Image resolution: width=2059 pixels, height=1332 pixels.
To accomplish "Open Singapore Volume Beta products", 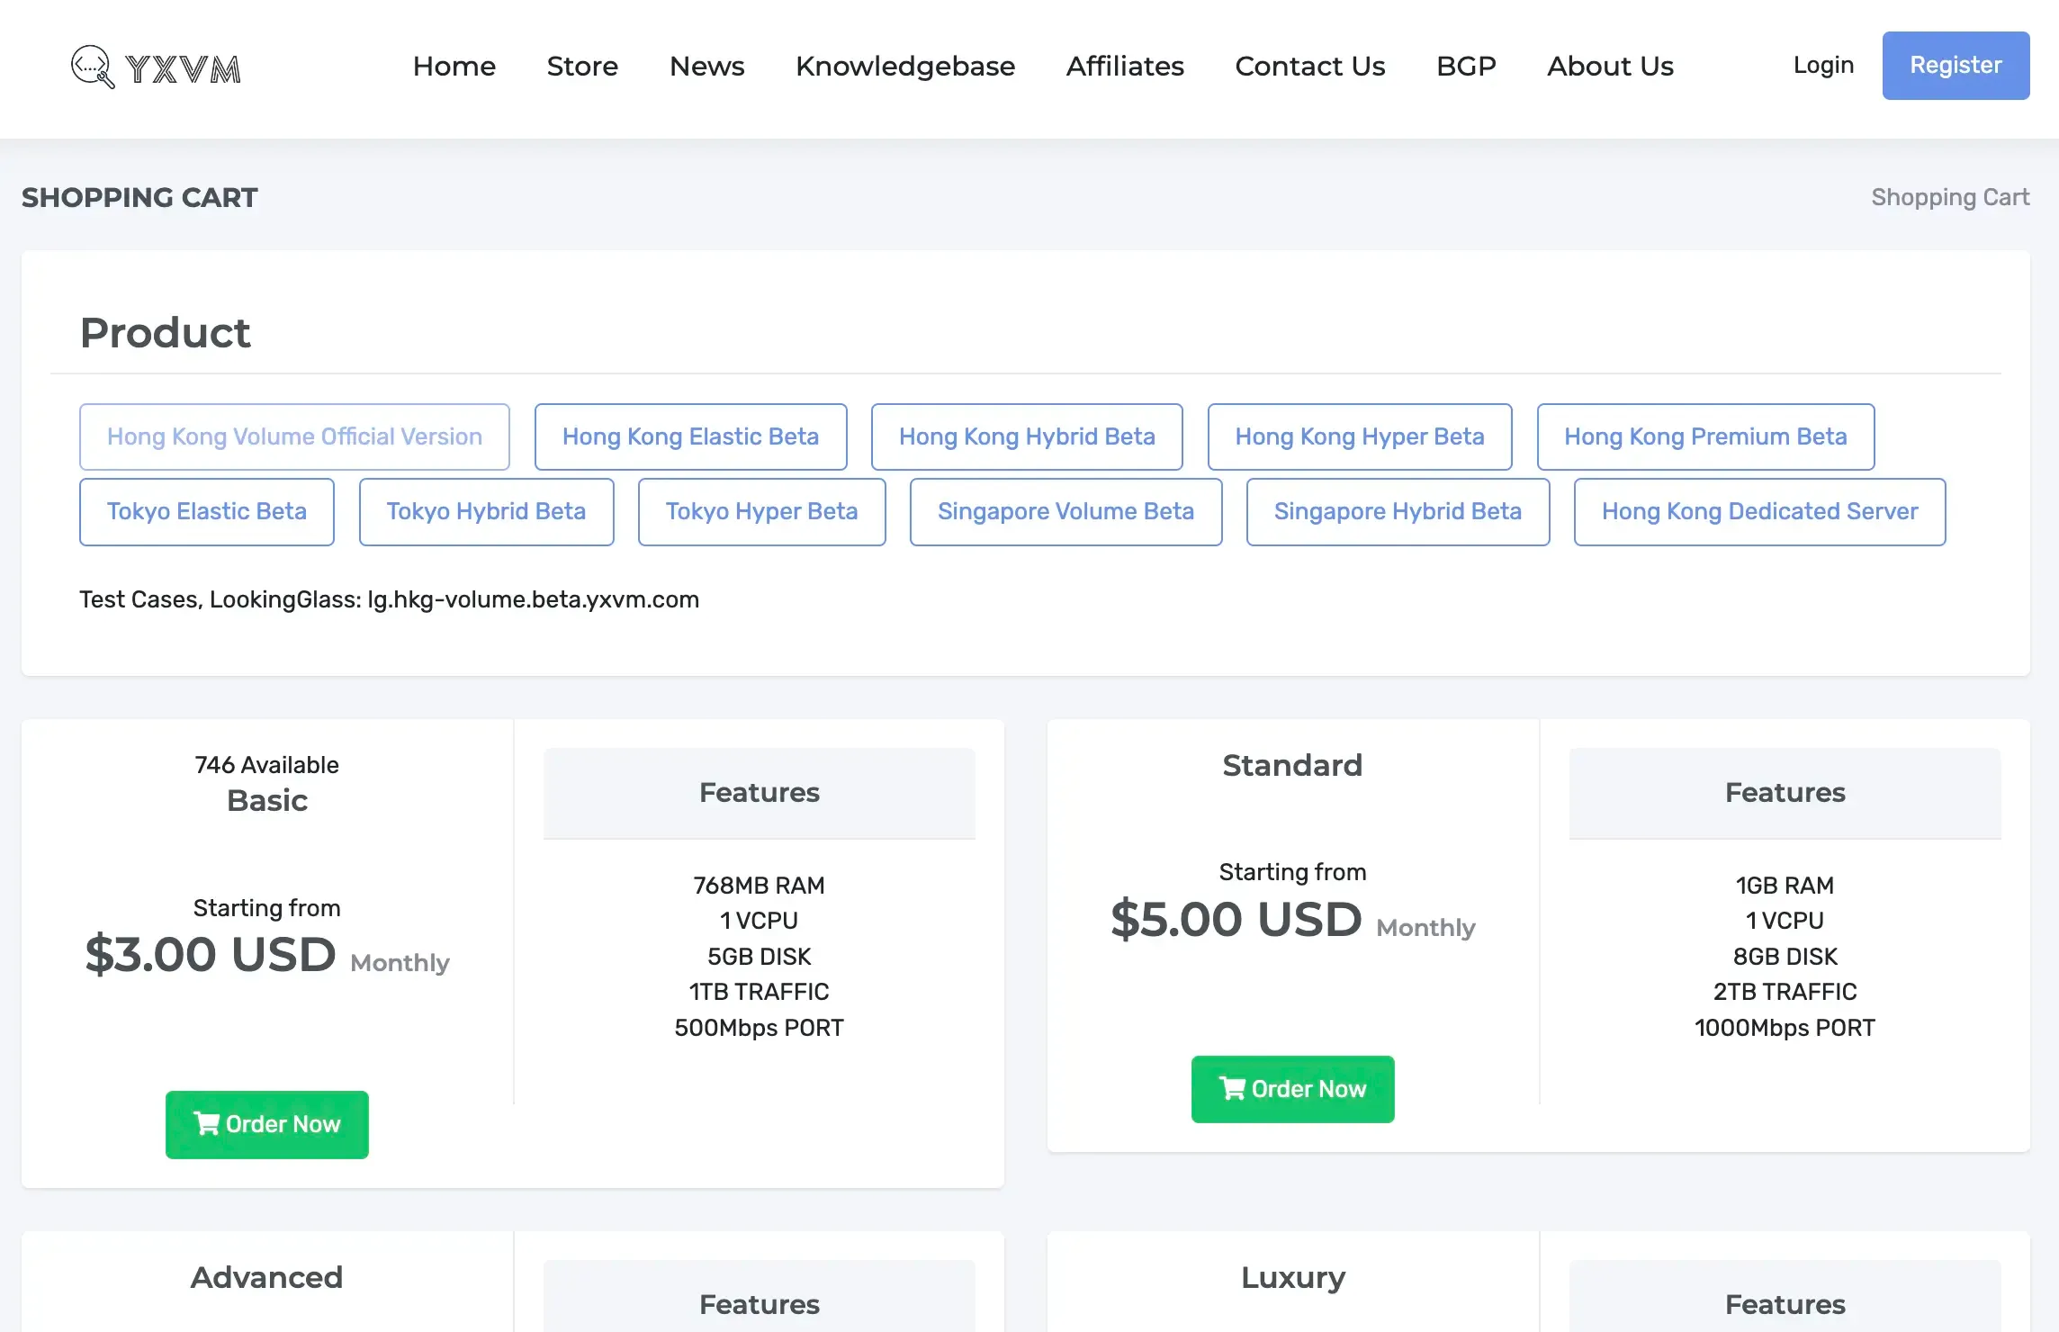I will 1065,511.
